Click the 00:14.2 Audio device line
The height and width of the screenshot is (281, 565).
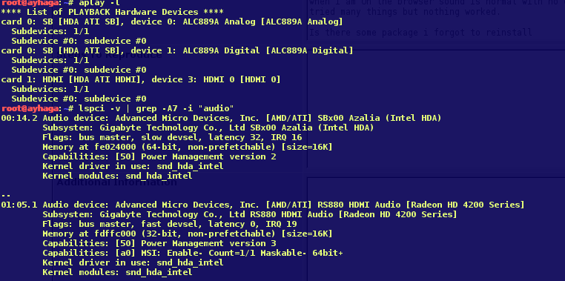(x=221, y=118)
